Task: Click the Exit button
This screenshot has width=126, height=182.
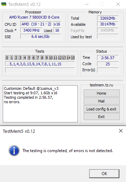Action: click(x=102, y=117)
